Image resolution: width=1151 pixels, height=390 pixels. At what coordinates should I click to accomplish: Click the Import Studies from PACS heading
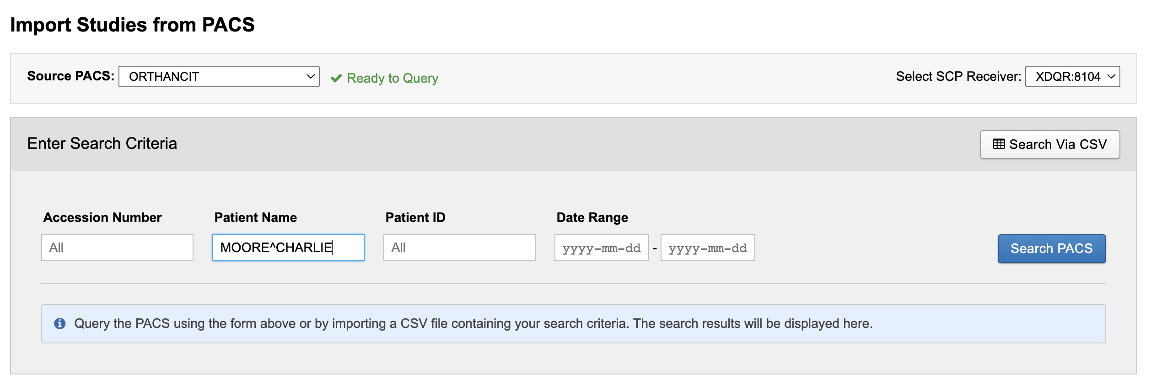coord(132,25)
